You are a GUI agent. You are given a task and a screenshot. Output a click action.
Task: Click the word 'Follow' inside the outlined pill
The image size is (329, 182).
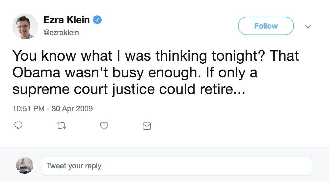coord(266,26)
